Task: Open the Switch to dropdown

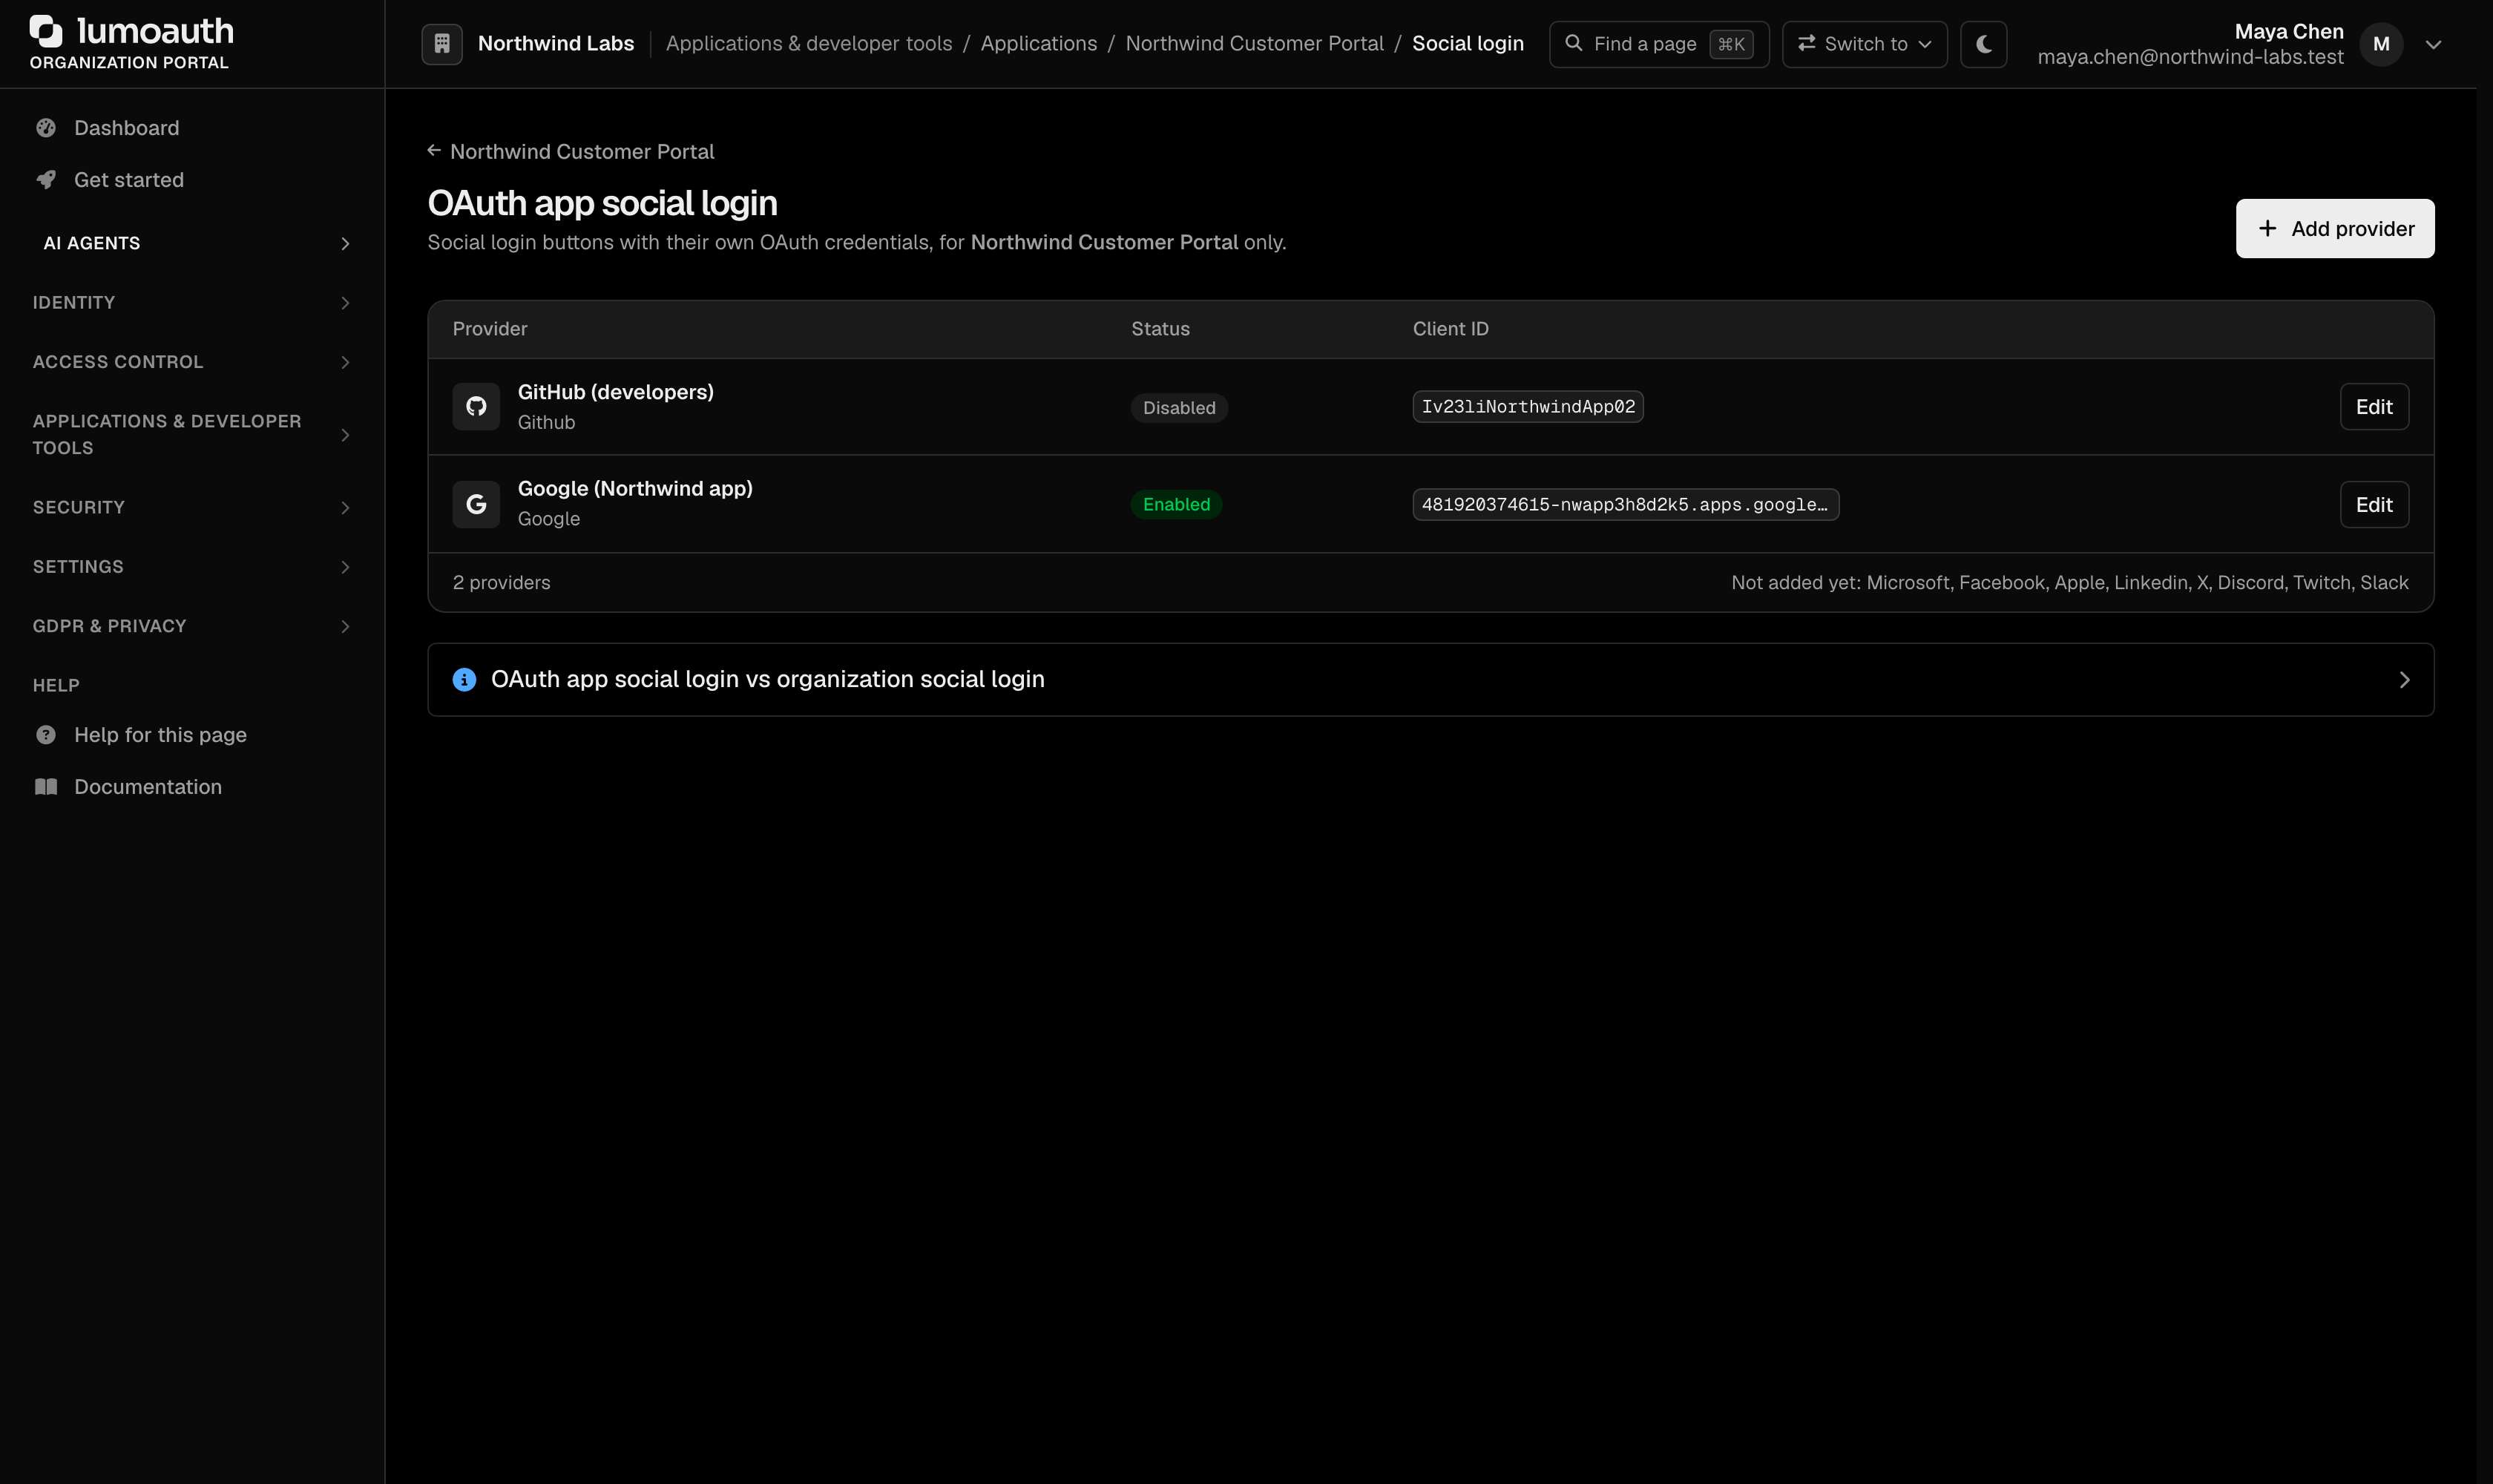Action: (1865, 44)
